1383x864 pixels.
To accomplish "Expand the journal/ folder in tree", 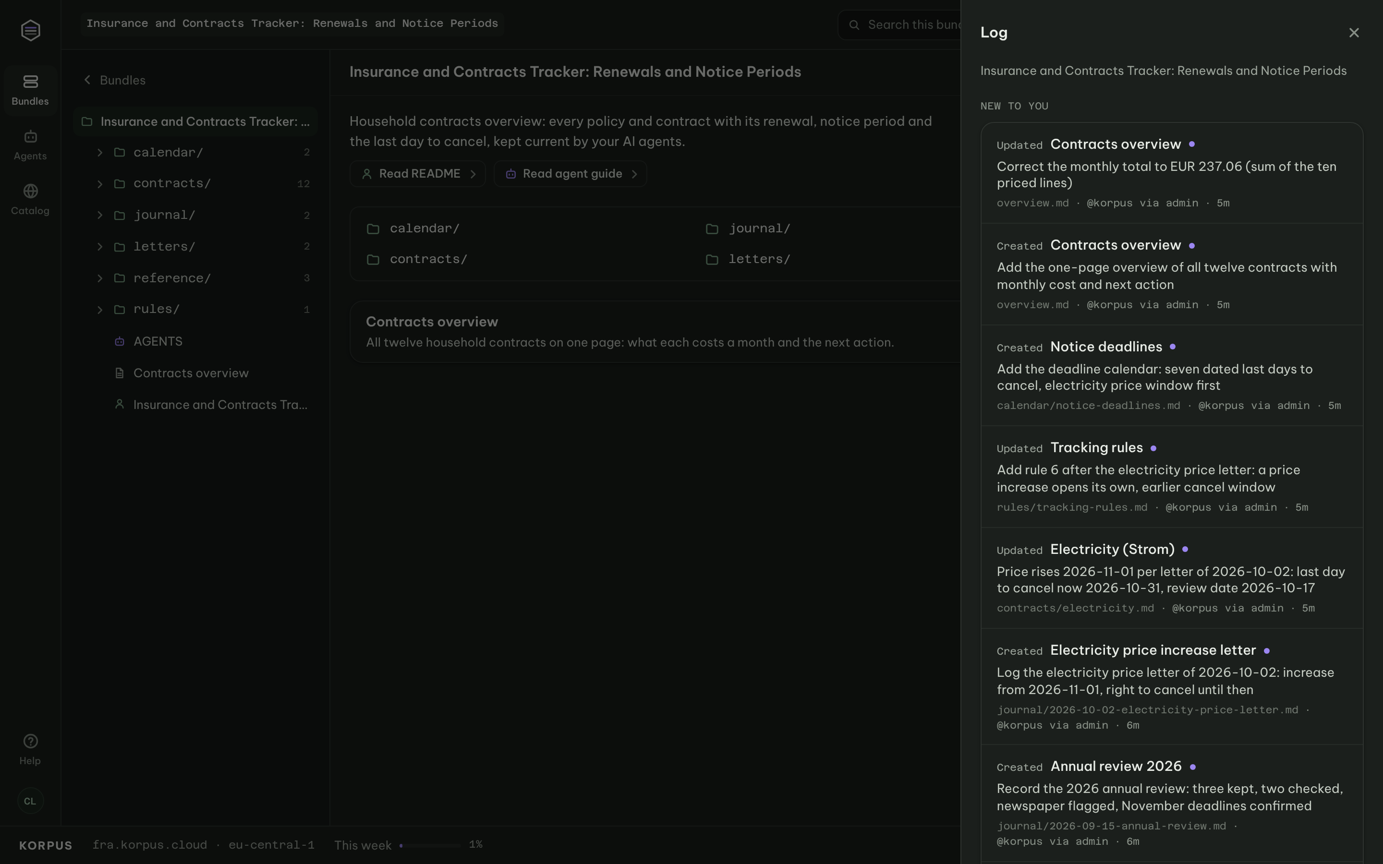I will (100, 216).
